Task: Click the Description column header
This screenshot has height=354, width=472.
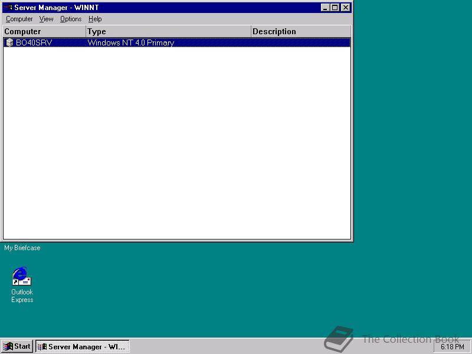Action: point(301,31)
